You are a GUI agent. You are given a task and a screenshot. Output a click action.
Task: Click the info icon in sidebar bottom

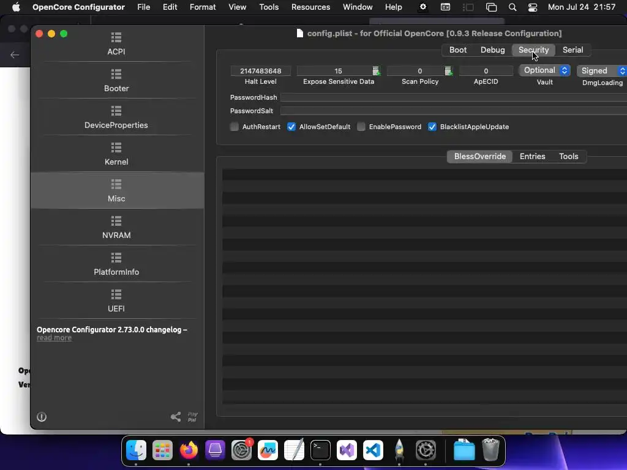pos(42,417)
